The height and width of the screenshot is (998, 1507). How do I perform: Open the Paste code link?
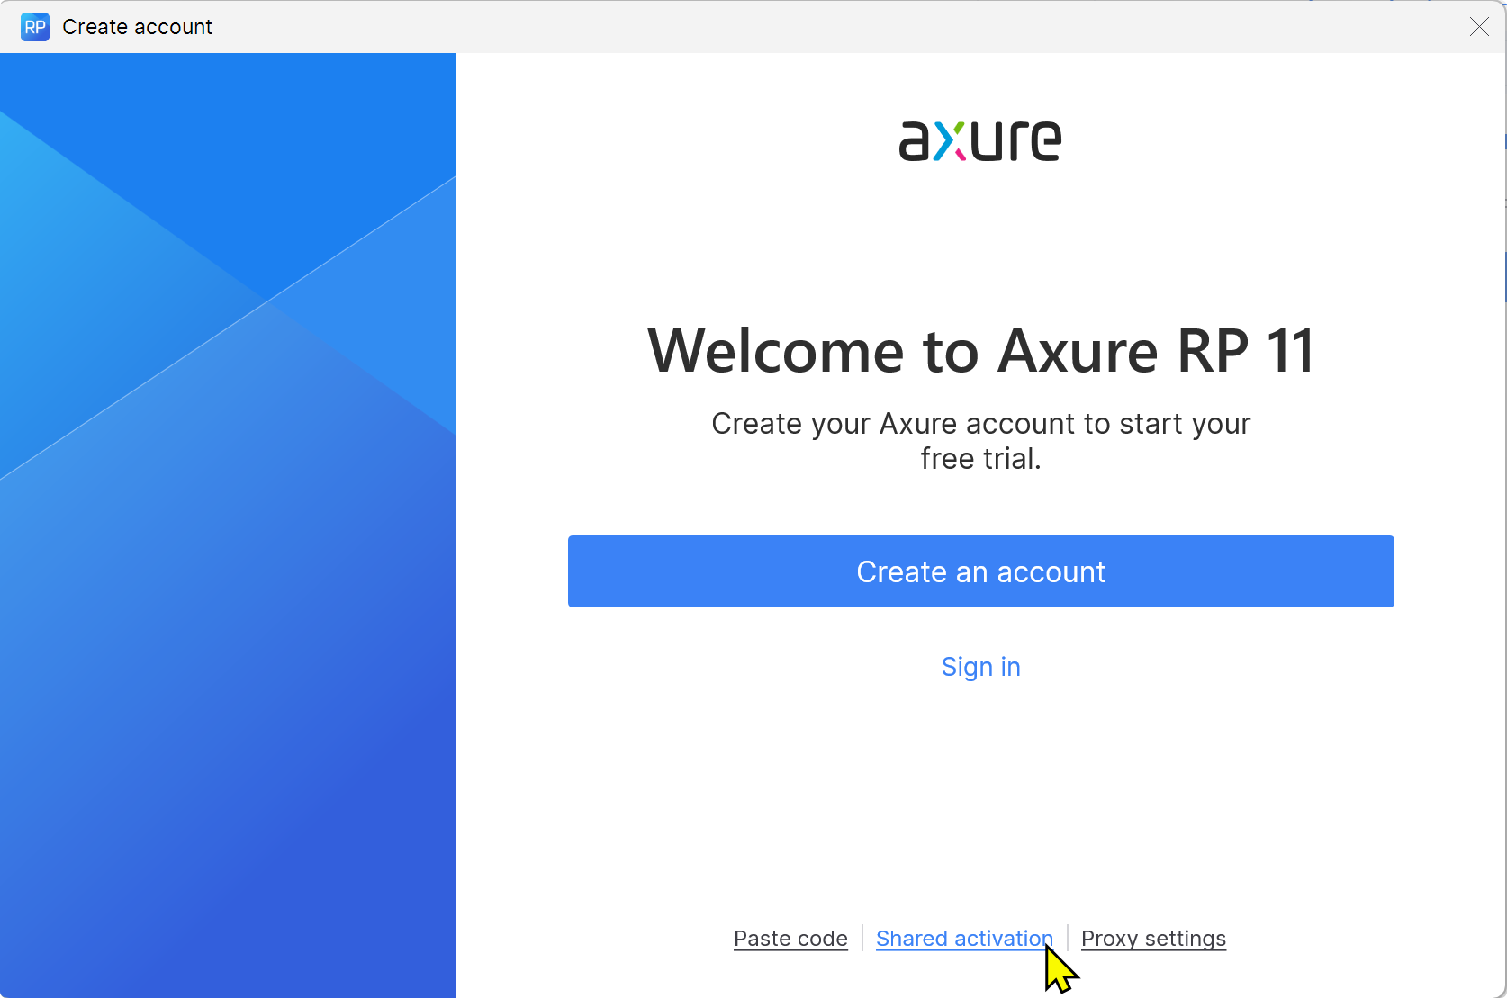coord(790,939)
